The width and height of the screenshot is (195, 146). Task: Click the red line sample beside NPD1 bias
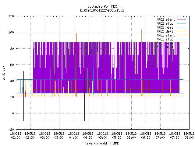point(181,43)
